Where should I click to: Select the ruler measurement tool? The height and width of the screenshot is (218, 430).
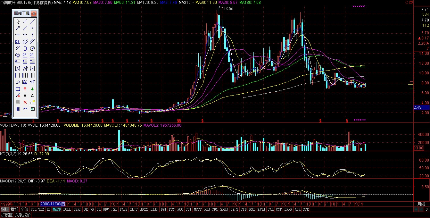coord(25,109)
